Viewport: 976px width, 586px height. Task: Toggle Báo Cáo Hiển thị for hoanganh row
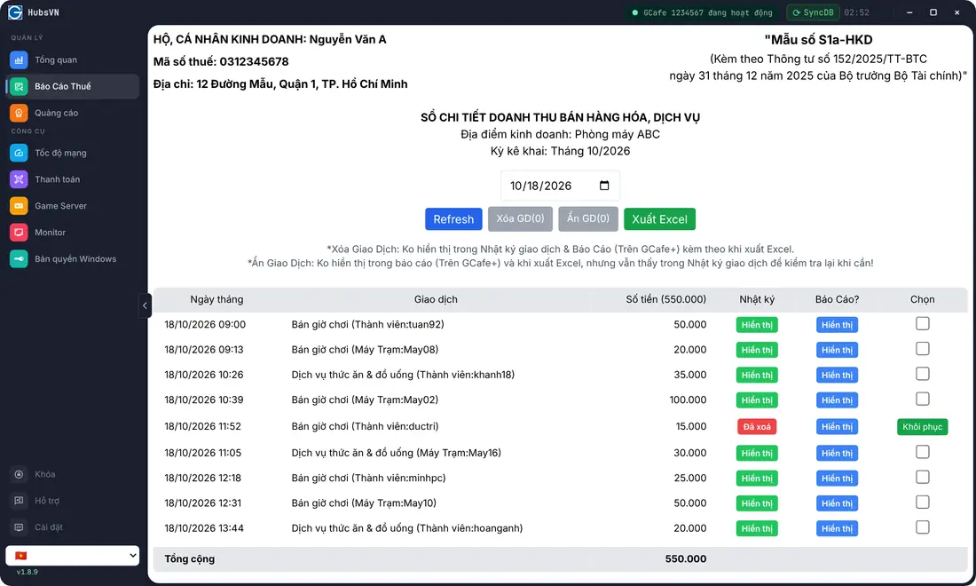[838, 528]
